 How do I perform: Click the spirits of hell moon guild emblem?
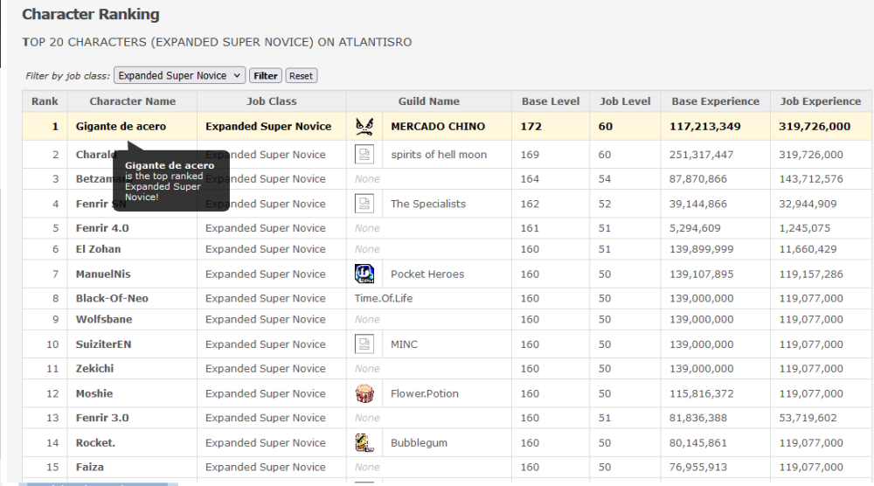[364, 155]
